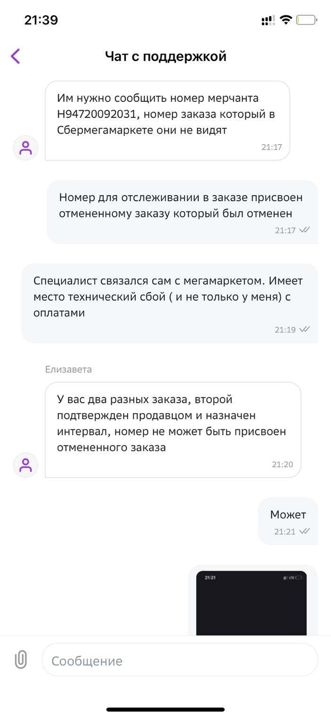Tap the sender name 'Елизавета'

(x=68, y=369)
